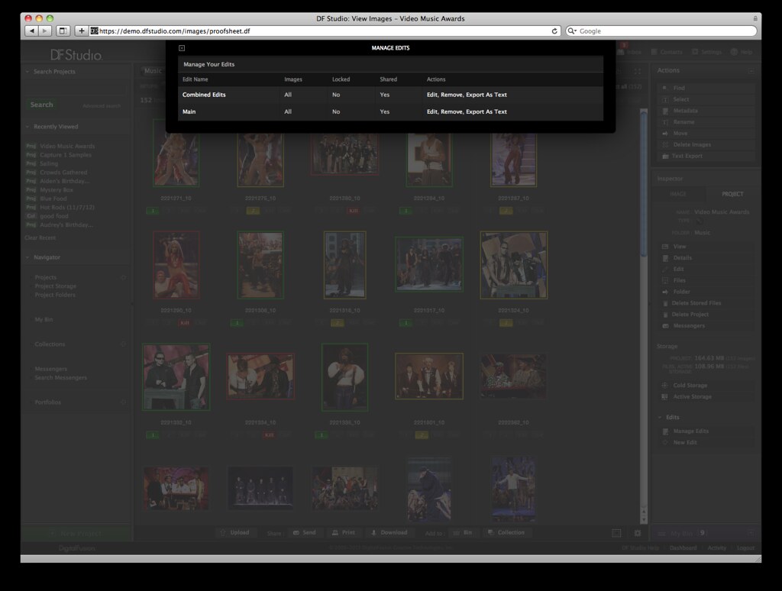Click the Move action icon
Viewport: 782px width, 591px height.
pyautogui.click(x=665, y=134)
